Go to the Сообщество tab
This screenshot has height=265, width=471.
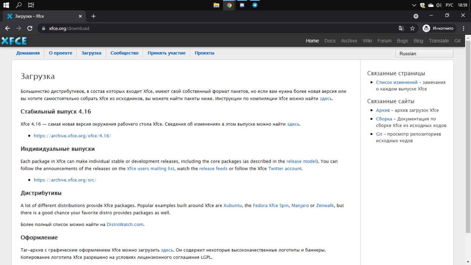pos(124,53)
